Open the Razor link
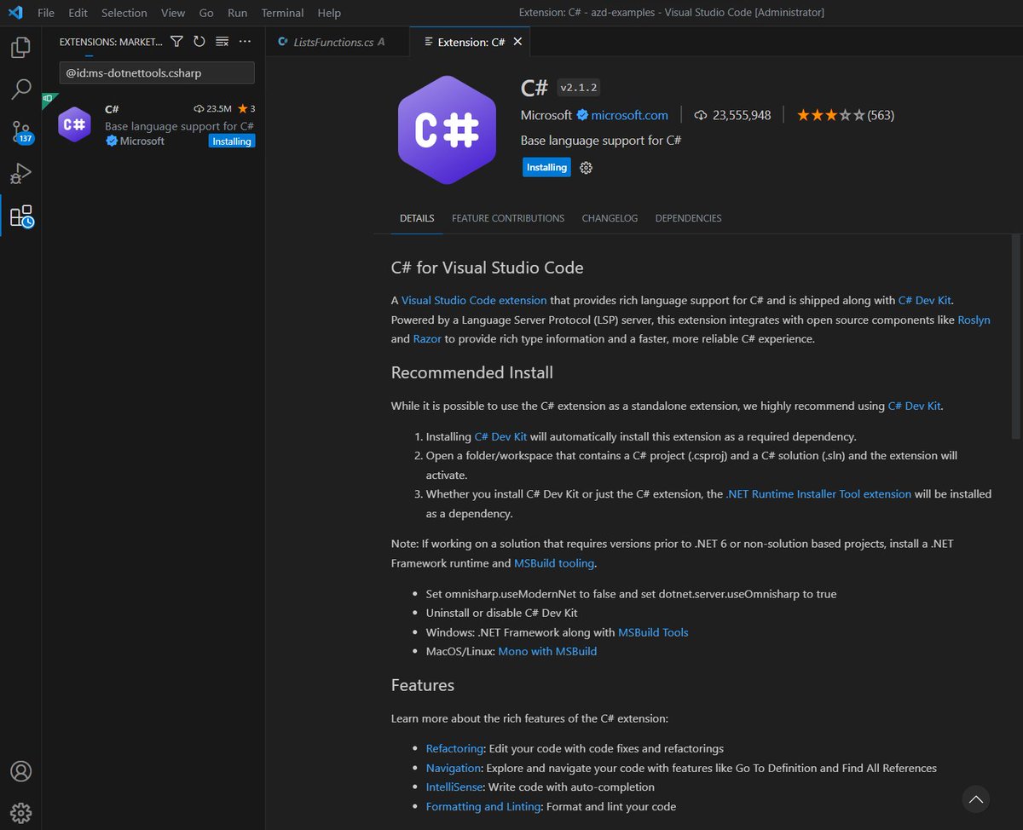The image size is (1023, 830). pos(427,338)
